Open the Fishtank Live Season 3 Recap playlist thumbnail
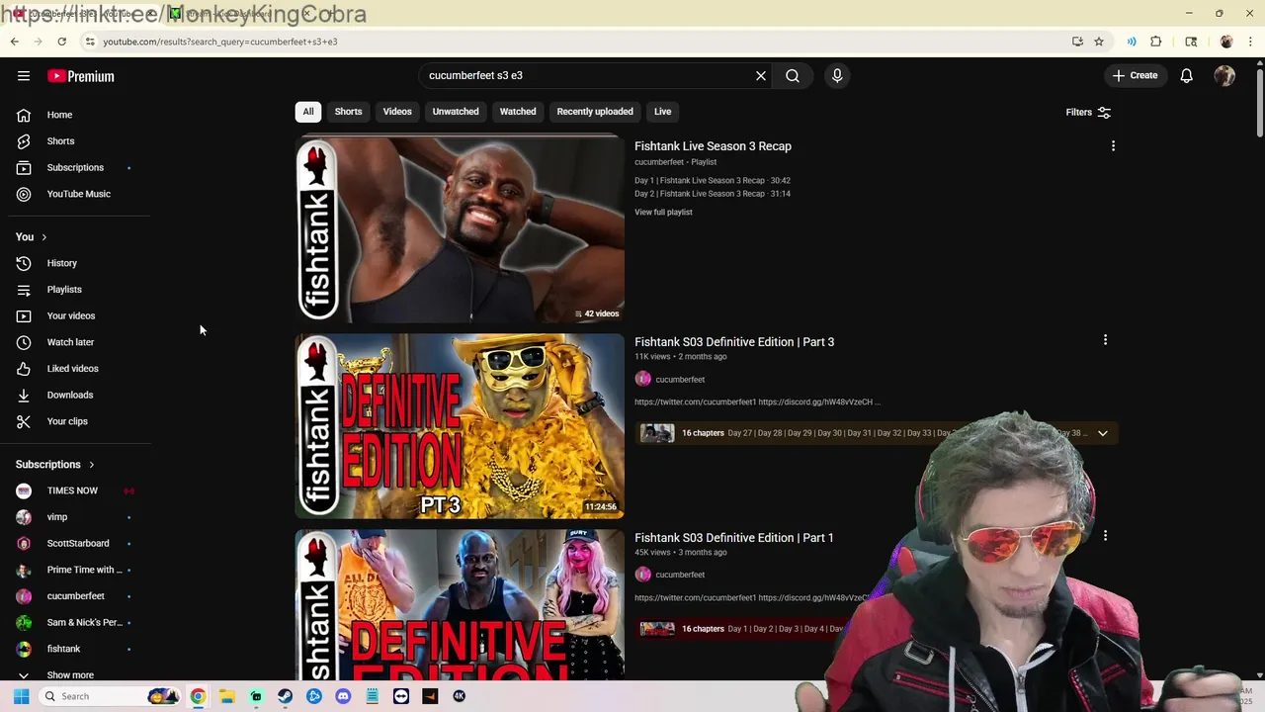Viewport: 1265px width, 712px height. pyautogui.click(x=460, y=229)
